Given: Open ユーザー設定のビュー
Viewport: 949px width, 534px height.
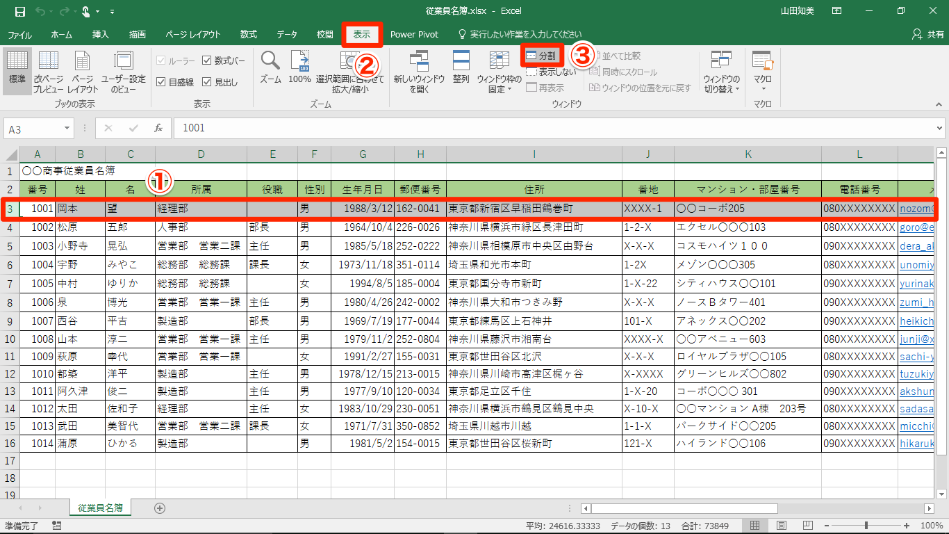Looking at the screenshot, I should pyautogui.click(x=124, y=72).
